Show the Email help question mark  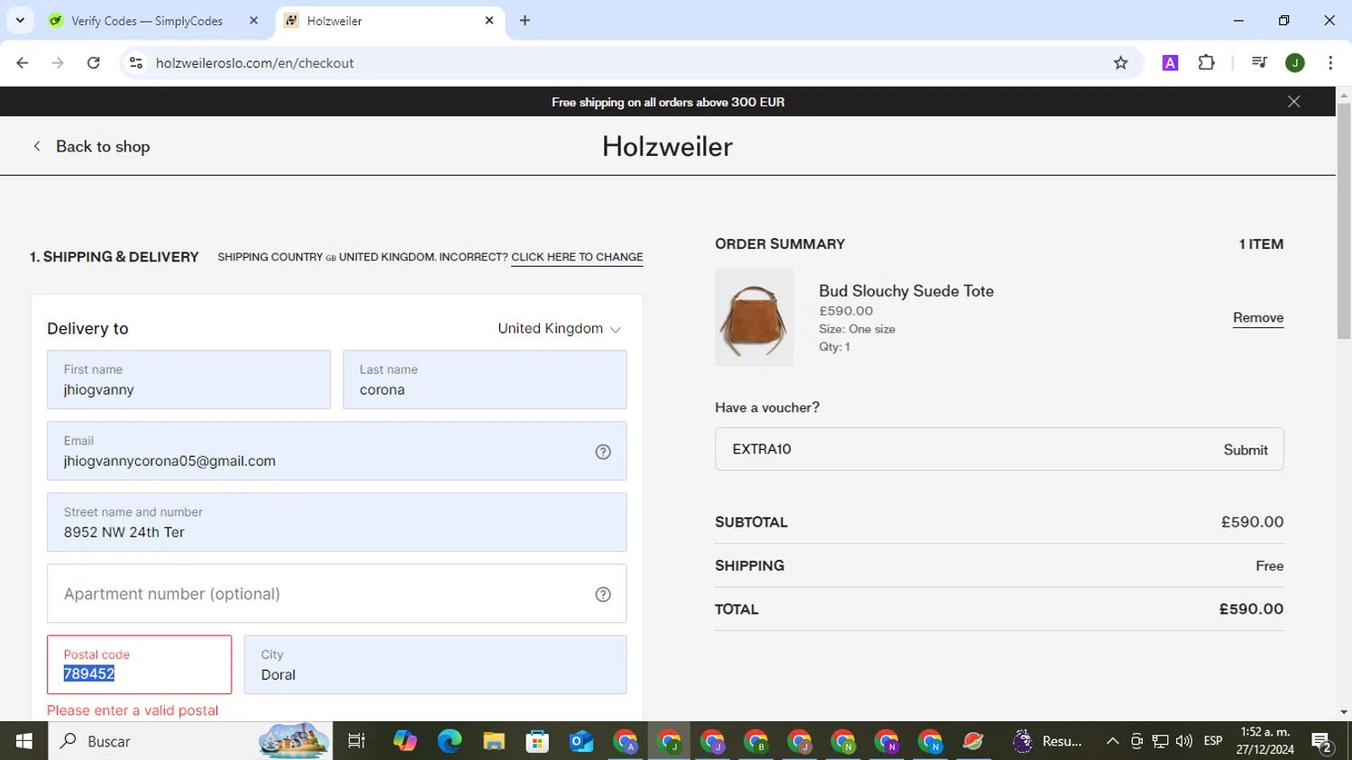click(x=603, y=452)
